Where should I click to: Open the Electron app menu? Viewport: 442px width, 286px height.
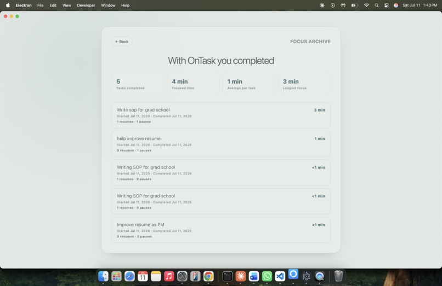[24, 5]
